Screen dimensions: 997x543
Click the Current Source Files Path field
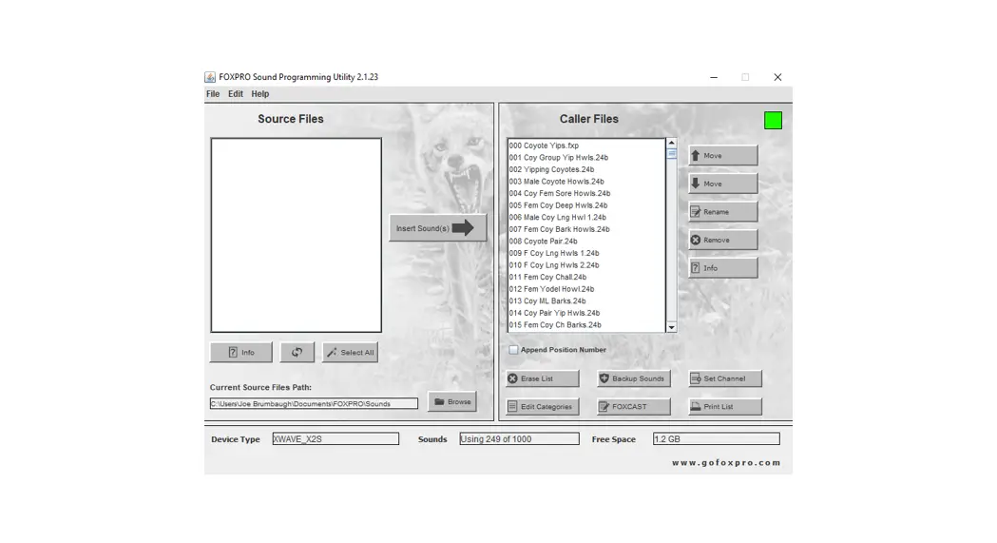pyautogui.click(x=314, y=404)
